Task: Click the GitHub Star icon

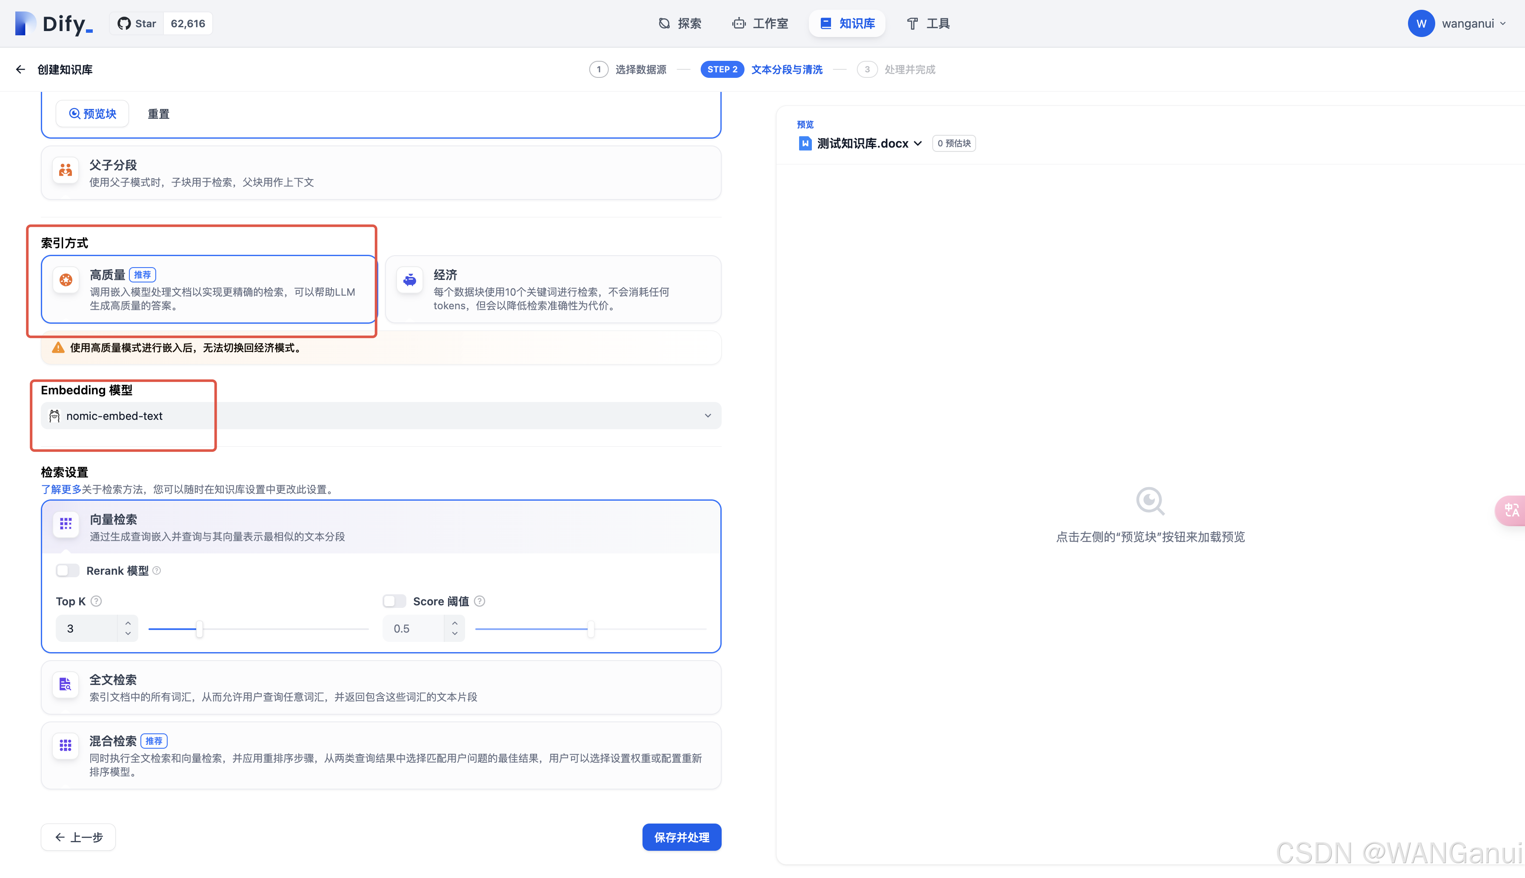Action: point(124,23)
